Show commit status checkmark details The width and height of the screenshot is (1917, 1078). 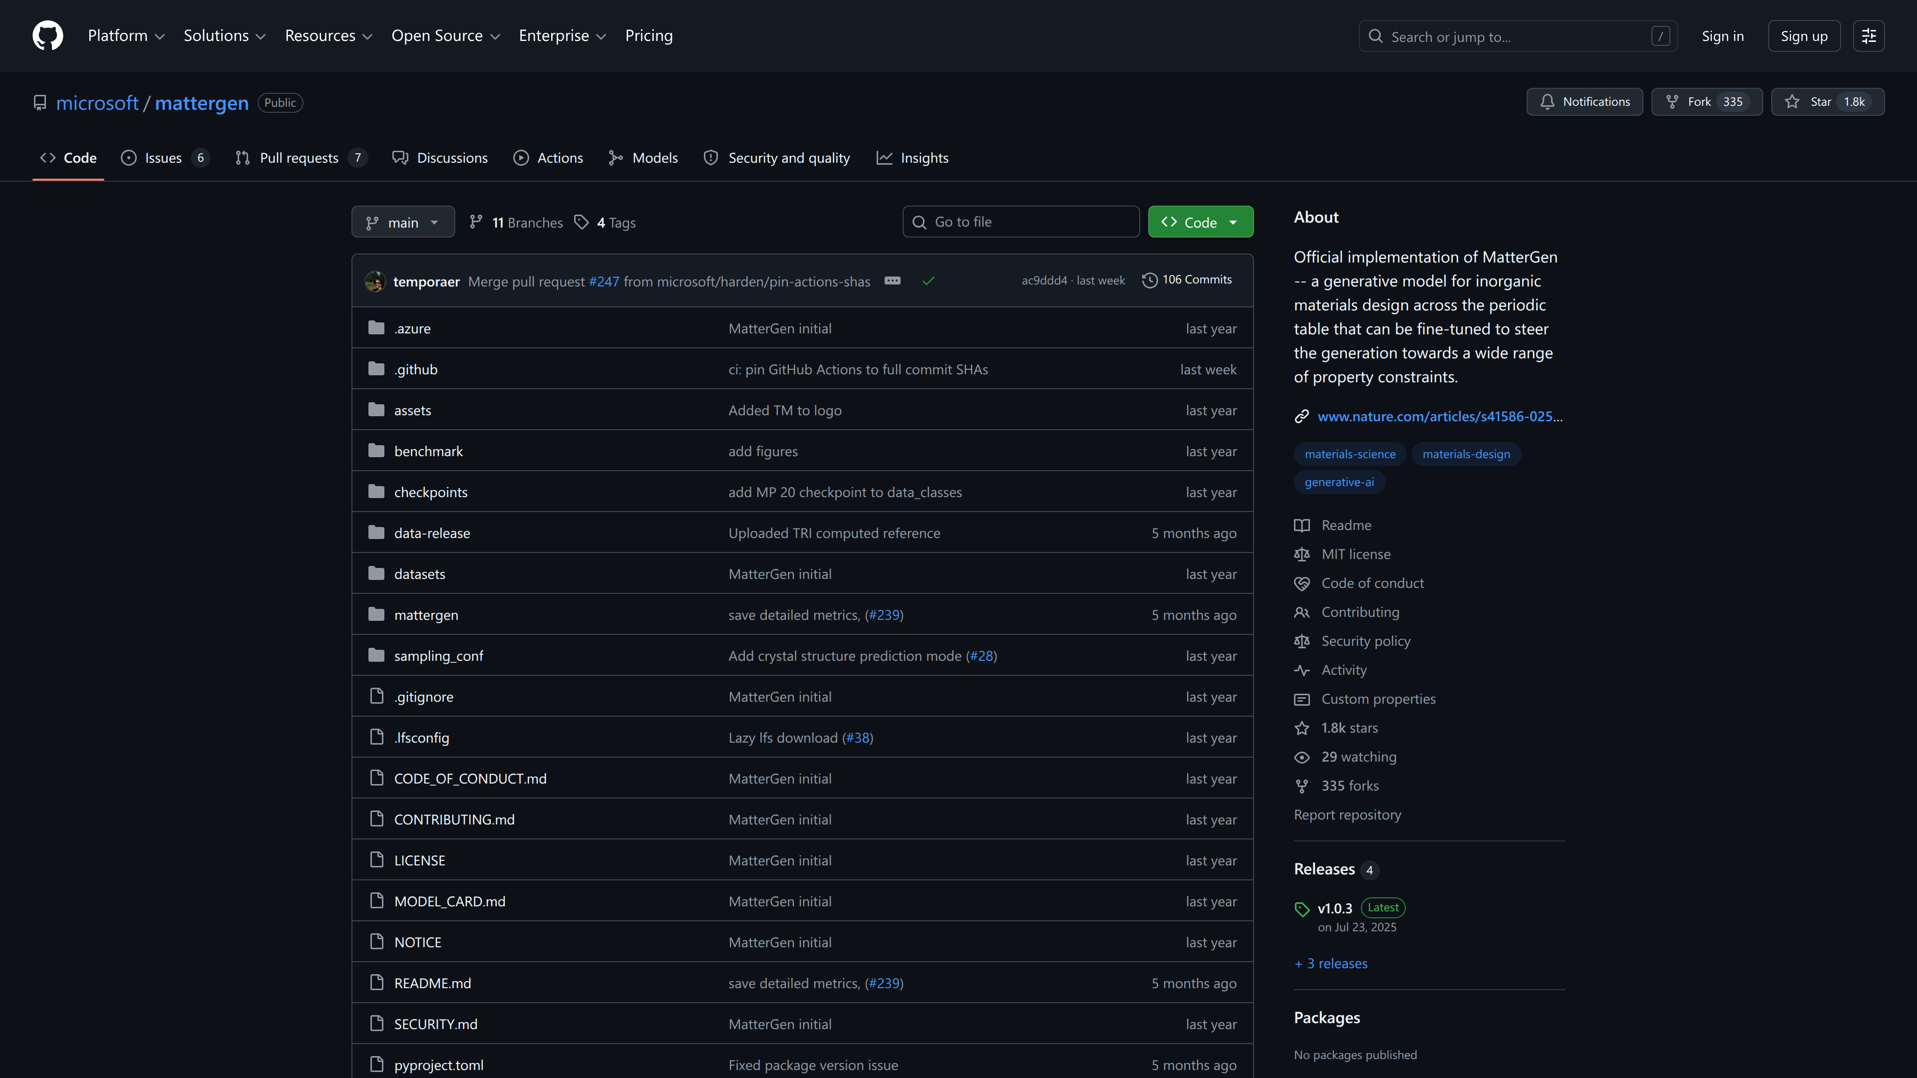[928, 280]
